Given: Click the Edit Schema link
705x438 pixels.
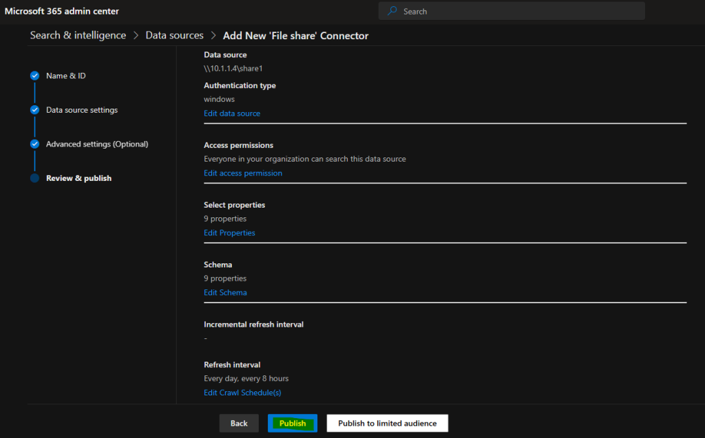Looking at the screenshot, I should (225, 292).
